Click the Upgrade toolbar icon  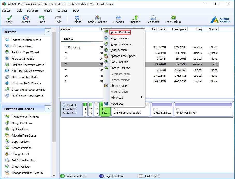point(134,19)
